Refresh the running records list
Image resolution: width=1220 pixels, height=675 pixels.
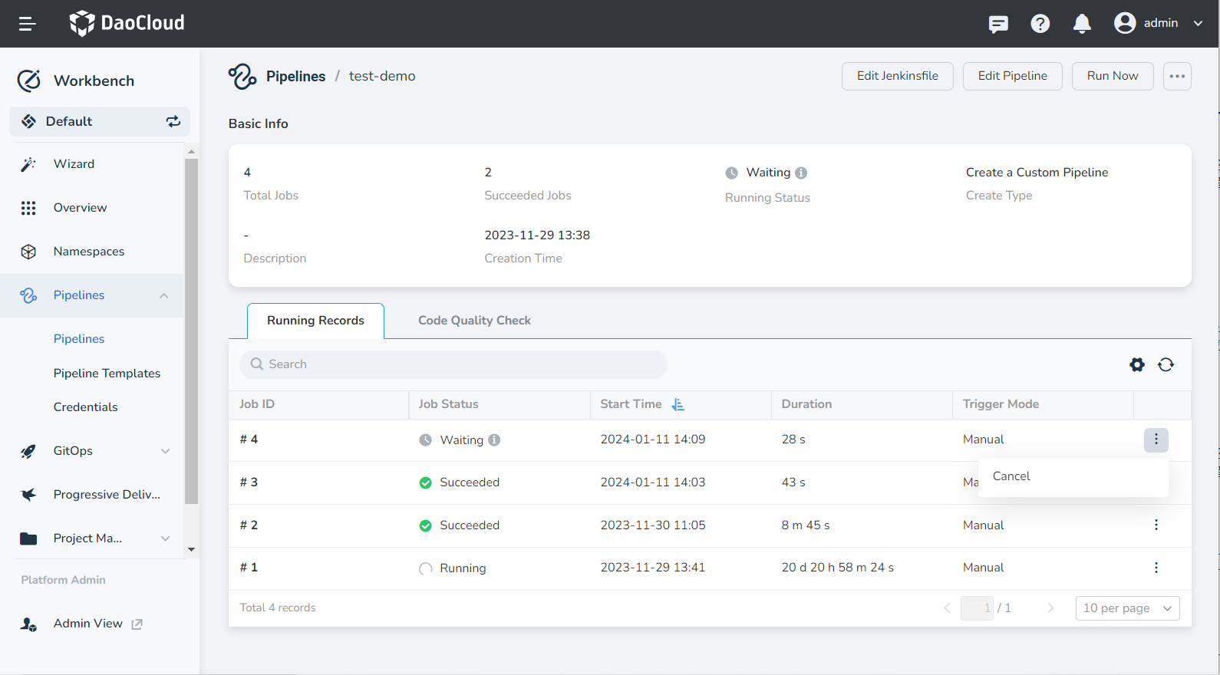(x=1166, y=365)
